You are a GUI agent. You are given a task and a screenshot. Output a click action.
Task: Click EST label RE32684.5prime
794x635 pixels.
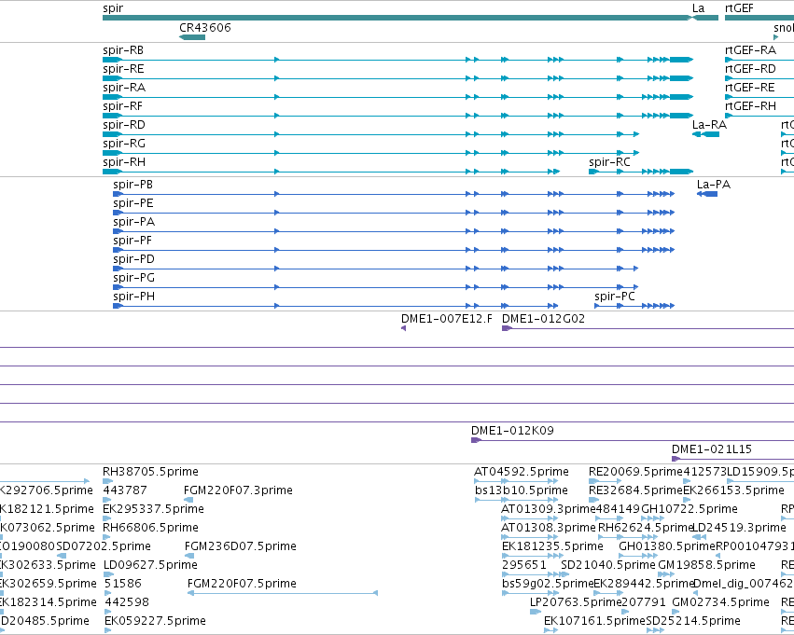635,490
